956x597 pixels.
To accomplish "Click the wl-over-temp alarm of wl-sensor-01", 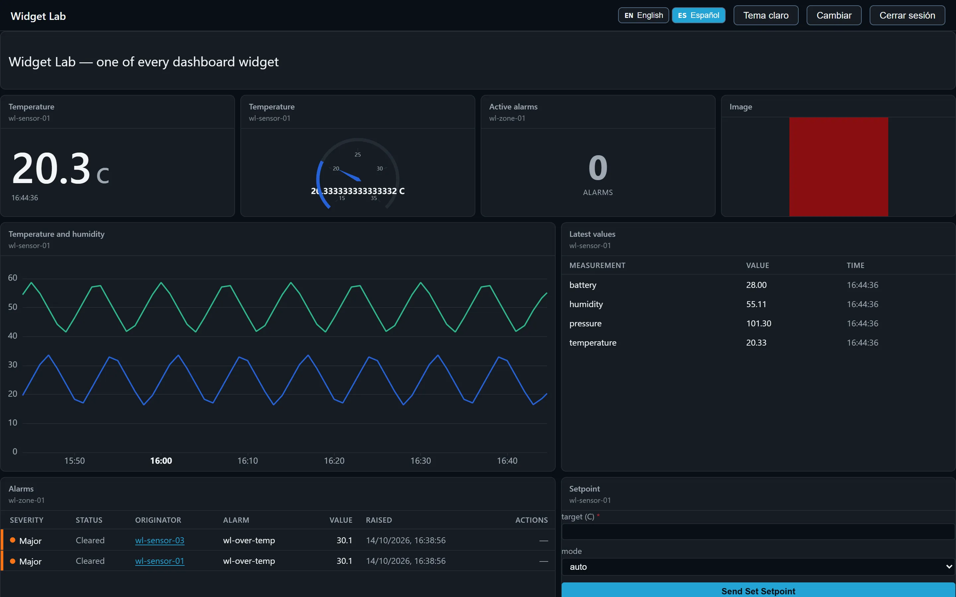I will tap(249, 561).
